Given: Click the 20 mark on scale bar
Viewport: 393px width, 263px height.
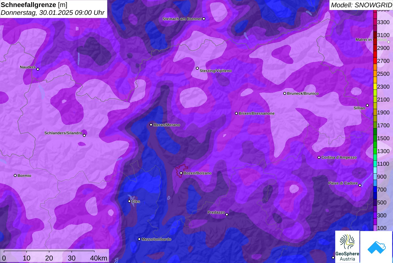Looking at the screenshot, I should pos(49,258).
